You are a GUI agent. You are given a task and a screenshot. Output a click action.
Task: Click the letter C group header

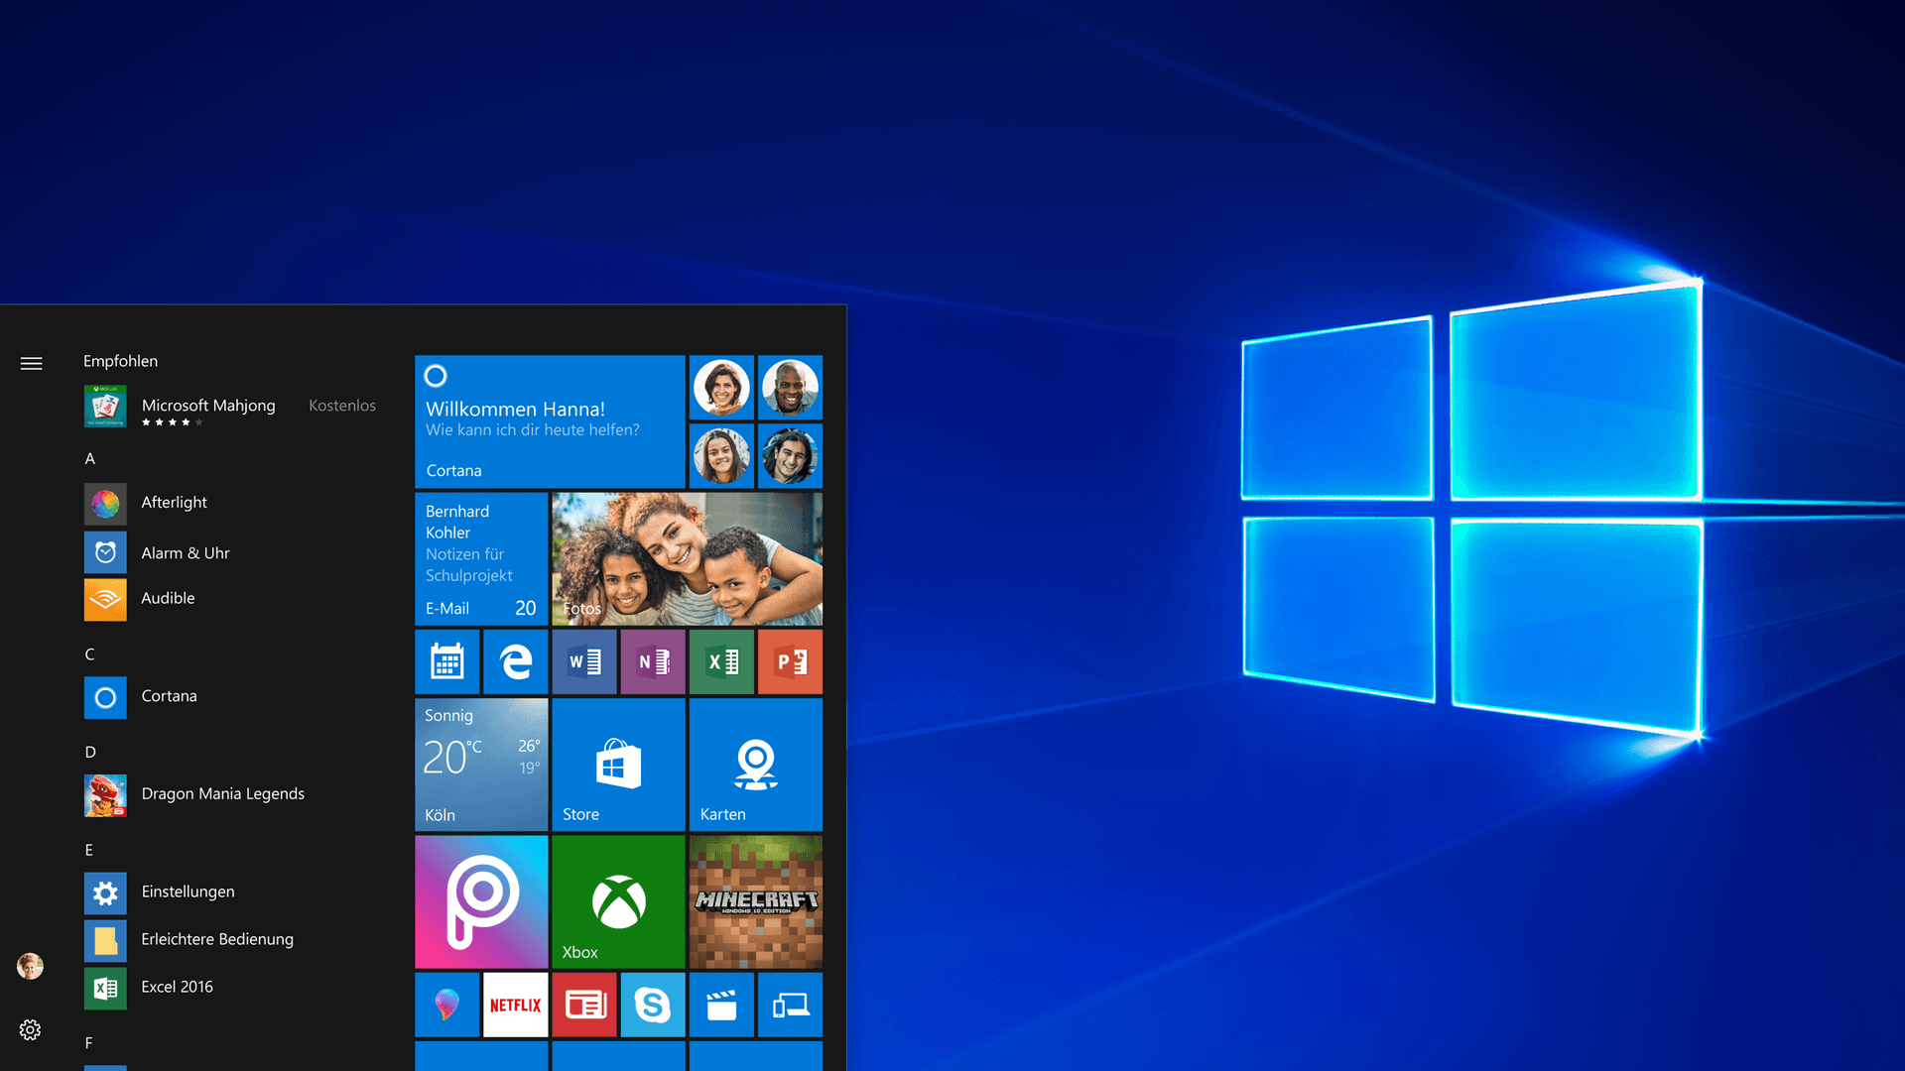pyautogui.click(x=90, y=654)
